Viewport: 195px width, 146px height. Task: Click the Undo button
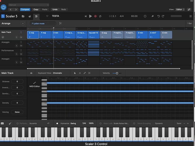pos(55,9)
